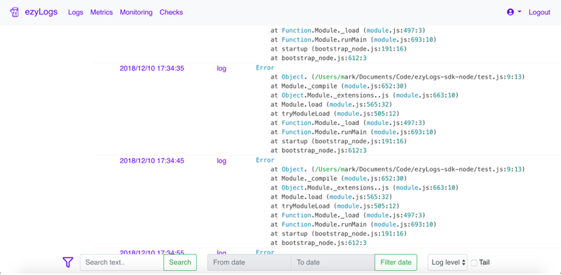This screenshot has width=561, height=275.
Task: Click test.js path line in 17:34:45 entry
Action: click(x=398, y=169)
